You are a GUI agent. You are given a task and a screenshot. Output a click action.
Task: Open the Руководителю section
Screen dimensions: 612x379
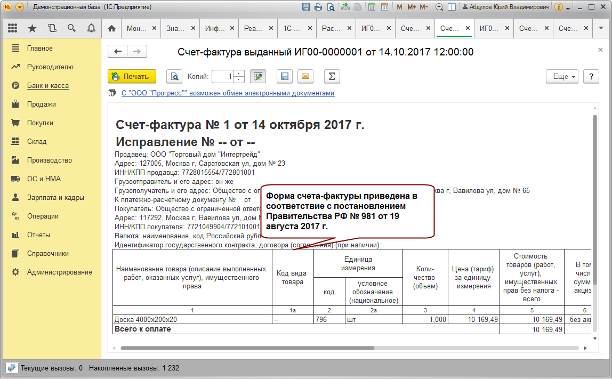50,67
